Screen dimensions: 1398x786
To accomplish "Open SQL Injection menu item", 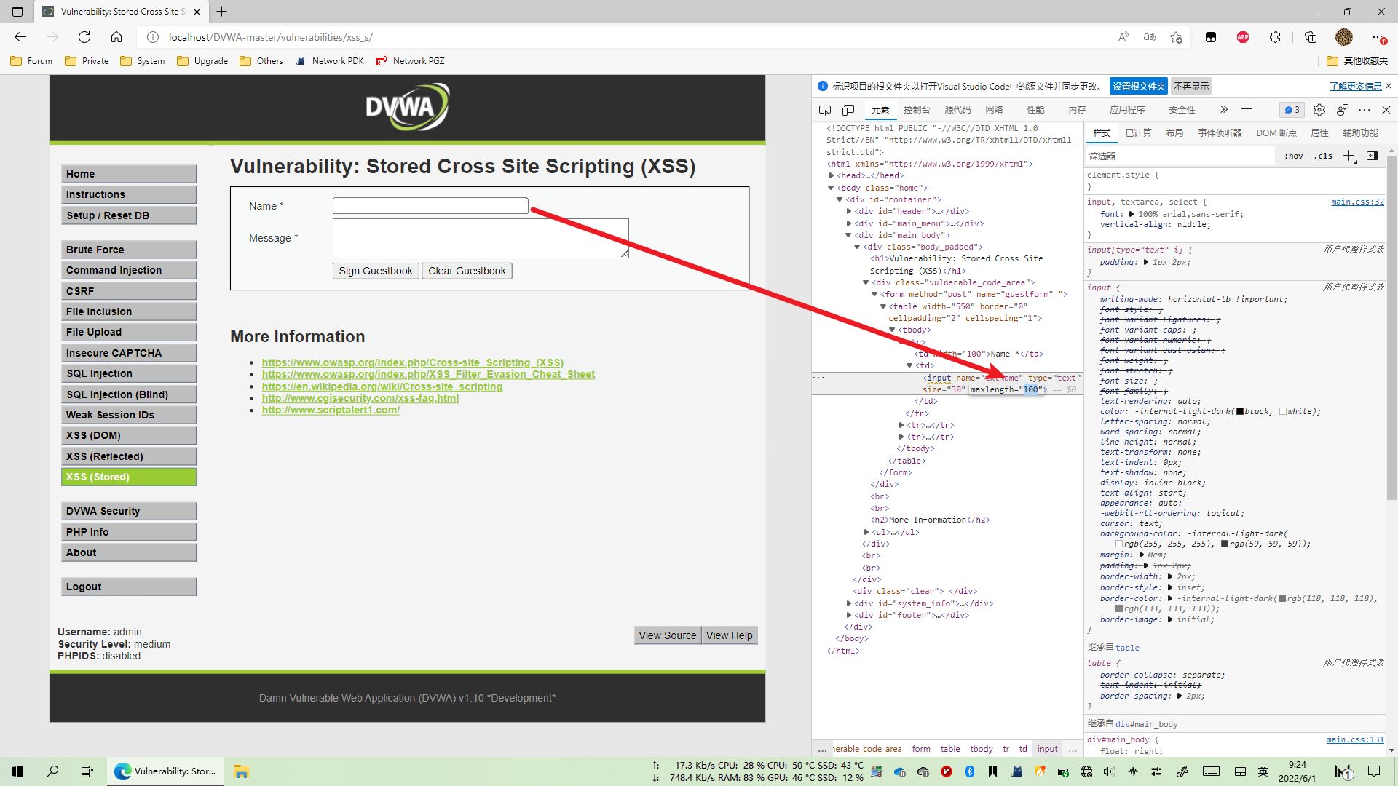I will coord(129,373).
